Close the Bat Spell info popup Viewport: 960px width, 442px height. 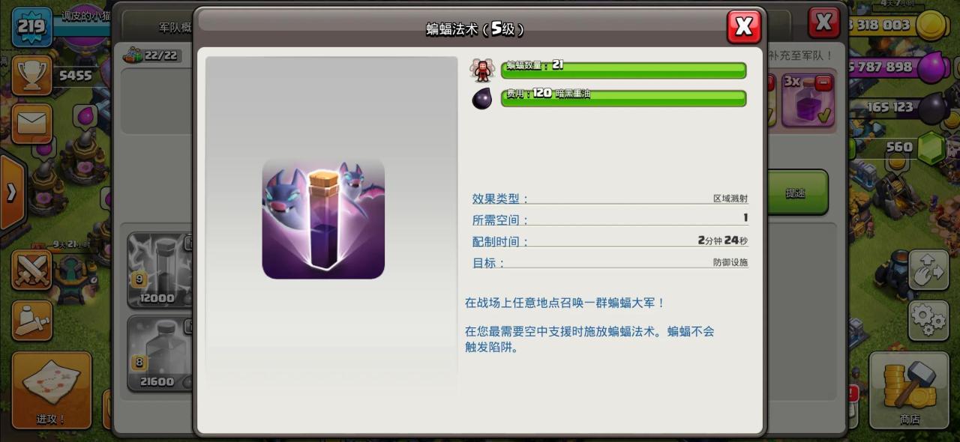coord(744,27)
